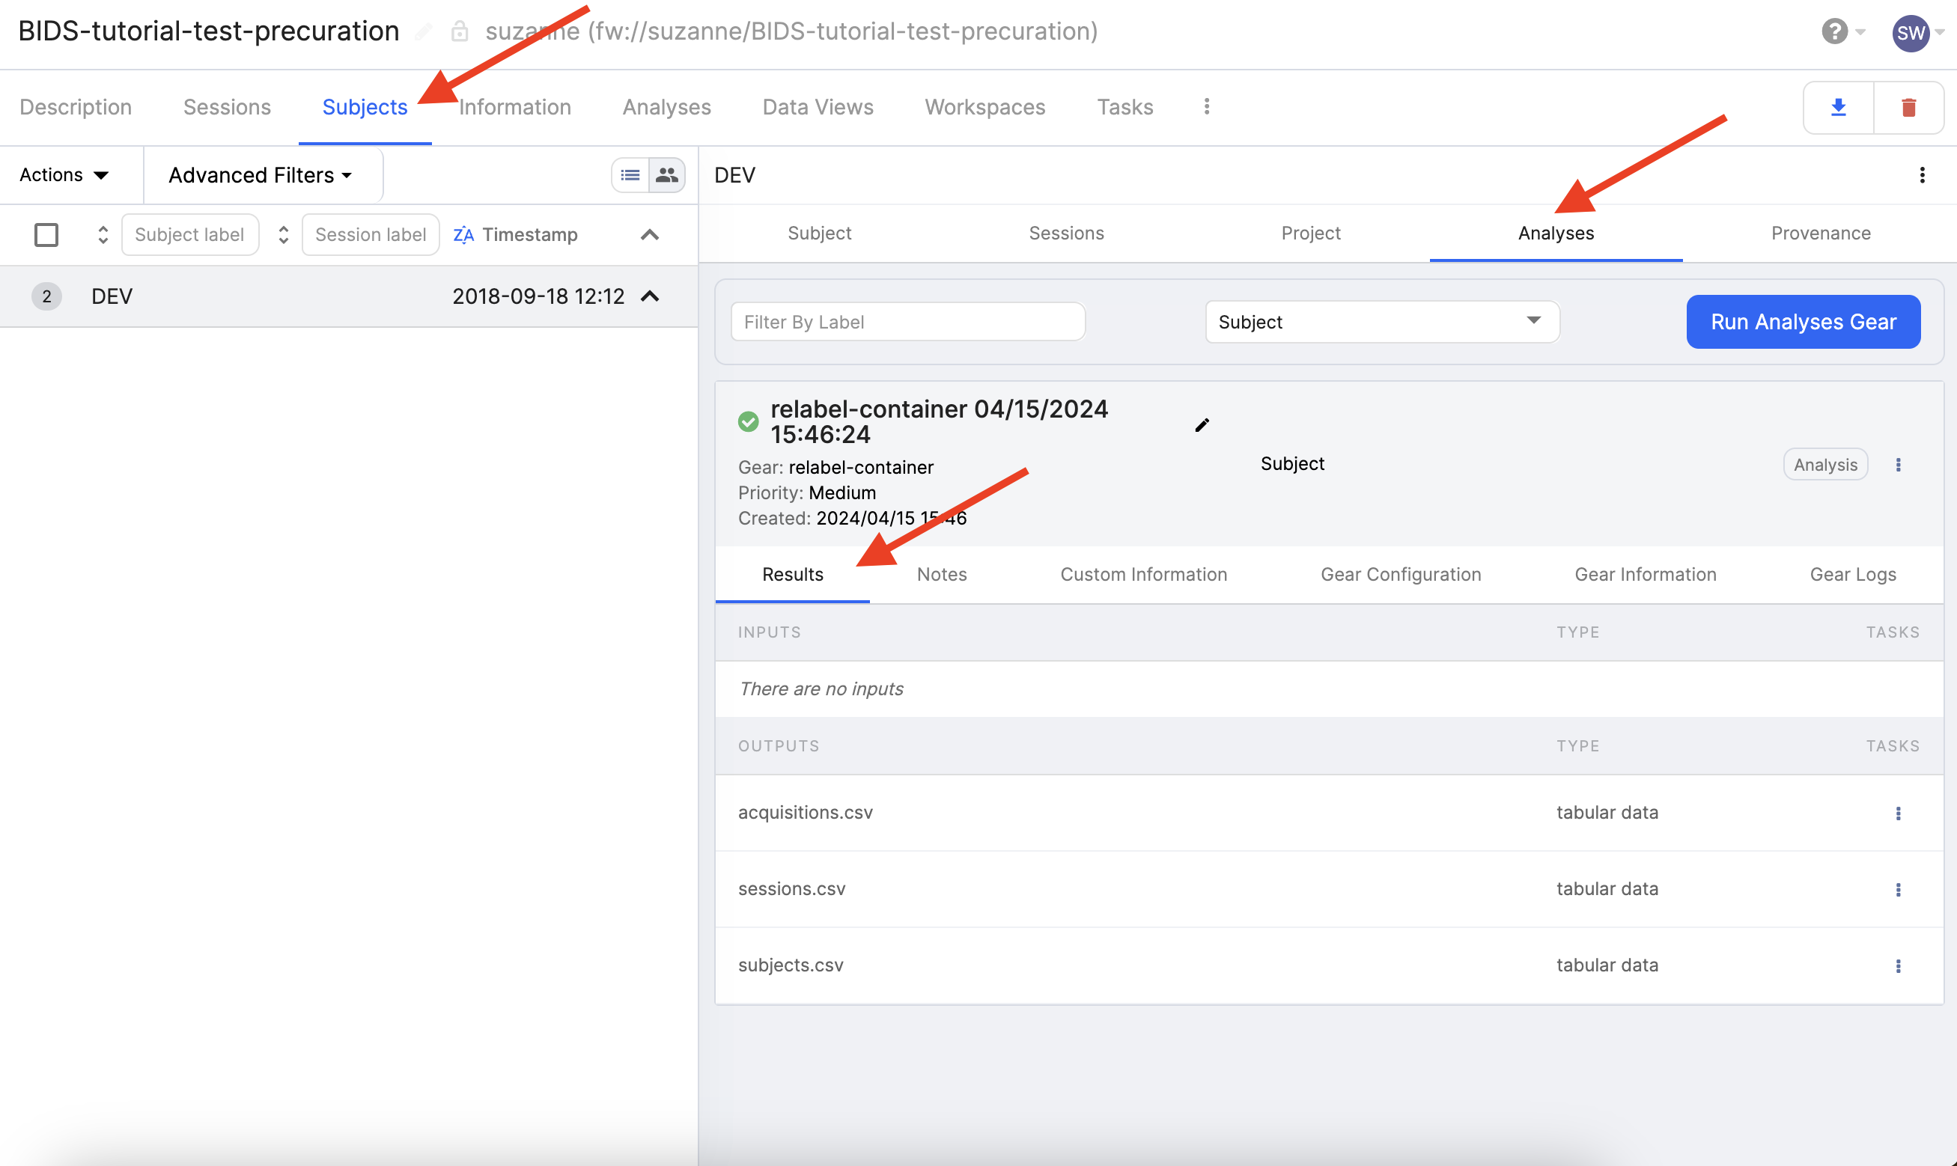This screenshot has width=1957, height=1166.
Task: Click the 2018-09-18 12:12 timestamp
Action: tap(538, 296)
